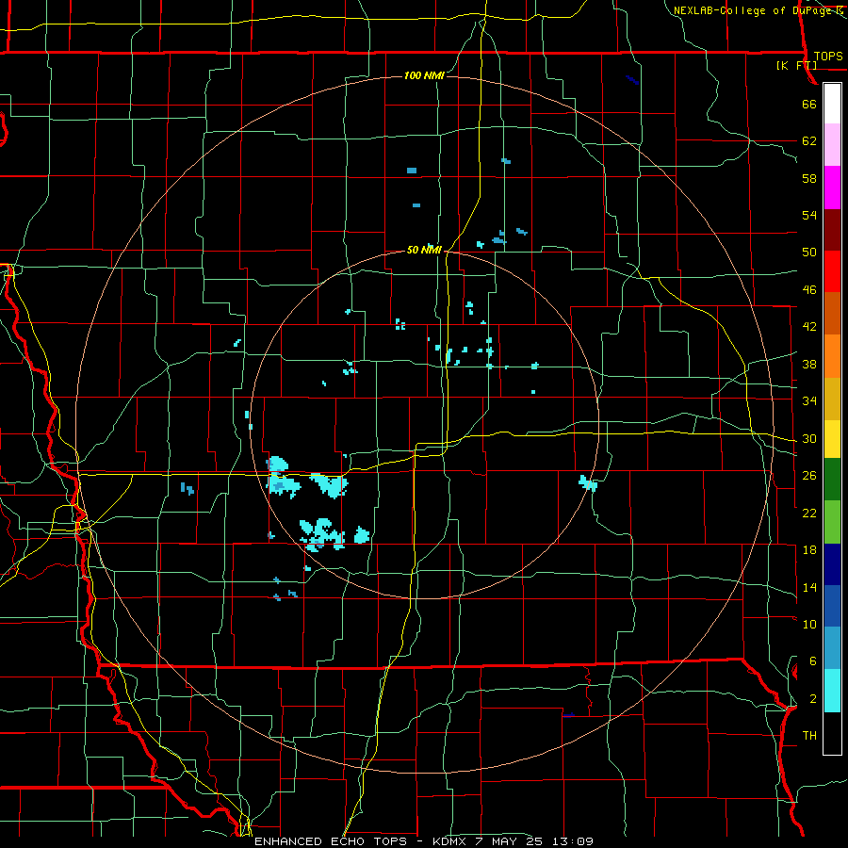This screenshot has width=848, height=848.
Task: Click the dark red legend swatch above 50
Action: coord(832,230)
